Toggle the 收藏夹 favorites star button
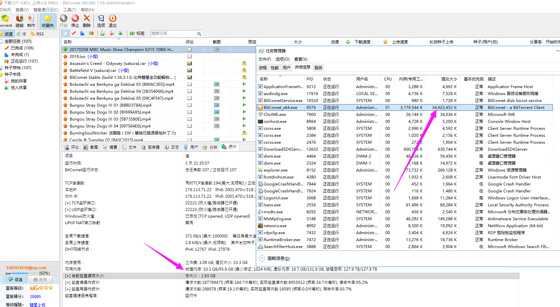This screenshot has width=560, height=307. 48,21
